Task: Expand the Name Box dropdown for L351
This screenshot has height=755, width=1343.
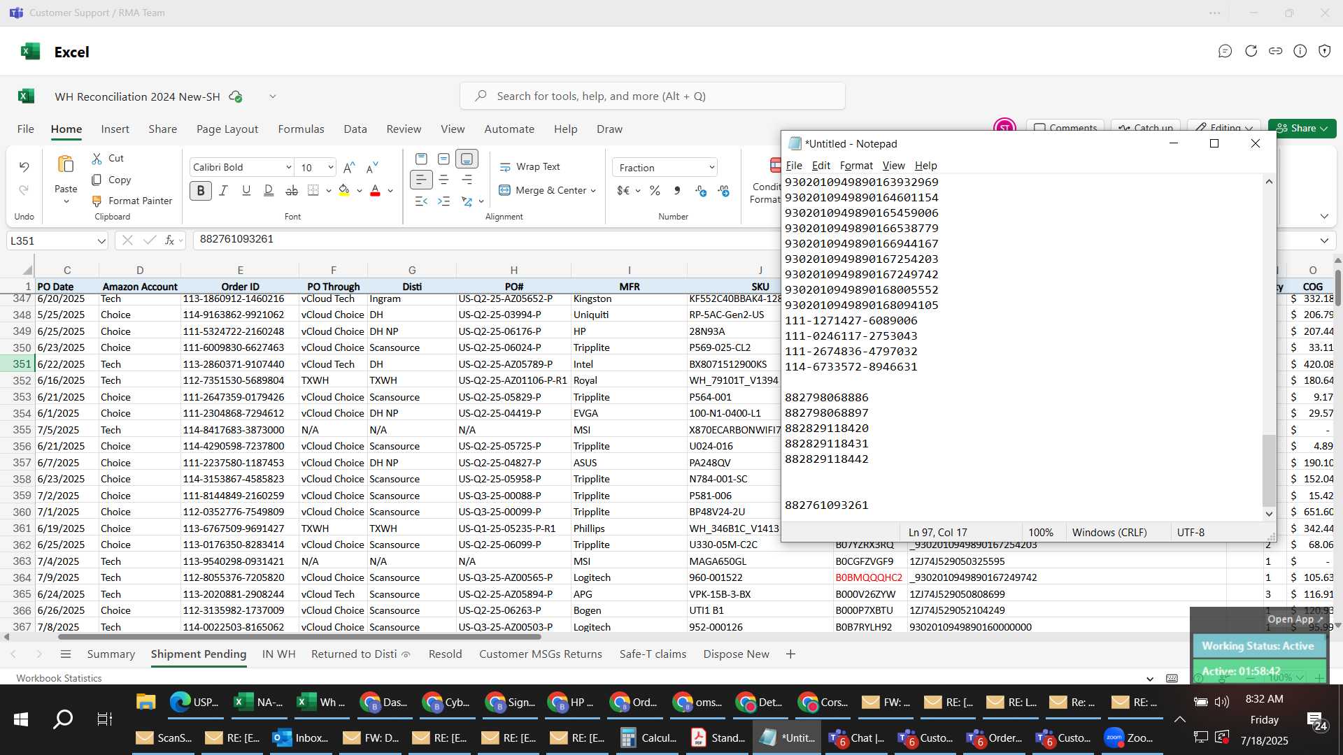Action: (101, 240)
